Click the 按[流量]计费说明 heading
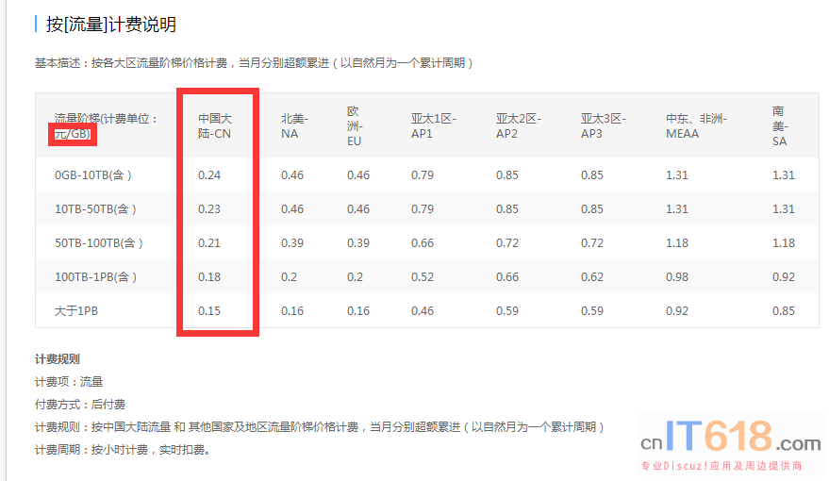The image size is (829, 481). pyautogui.click(x=110, y=25)
